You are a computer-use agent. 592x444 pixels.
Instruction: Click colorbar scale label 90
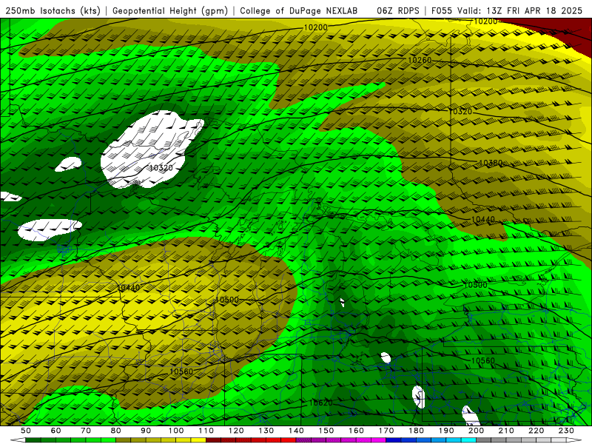click(146, 431)
